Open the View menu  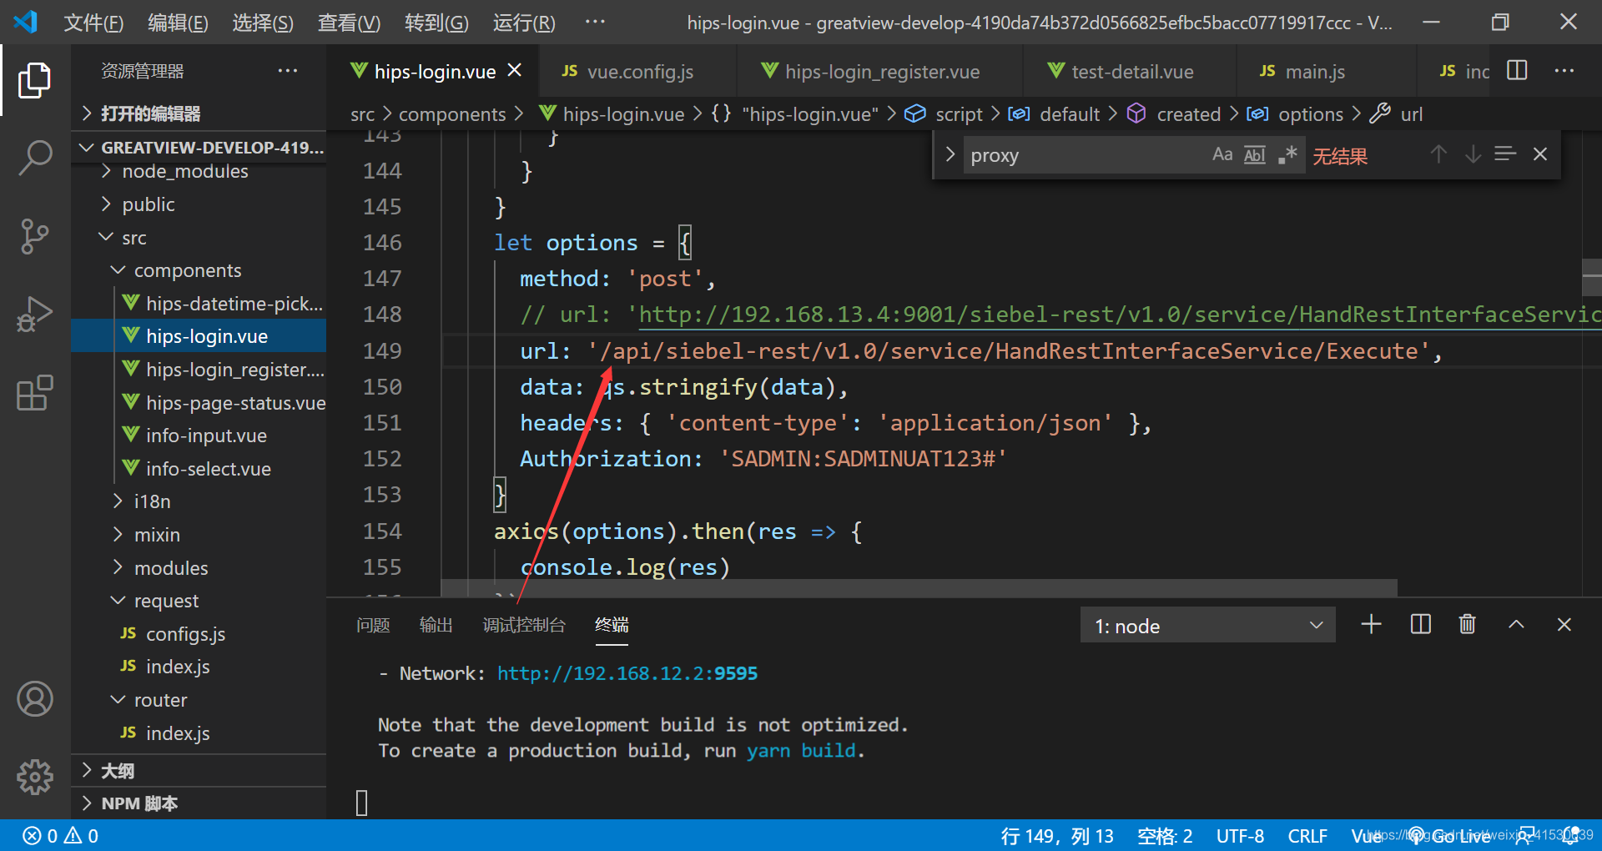click(349, 23)
